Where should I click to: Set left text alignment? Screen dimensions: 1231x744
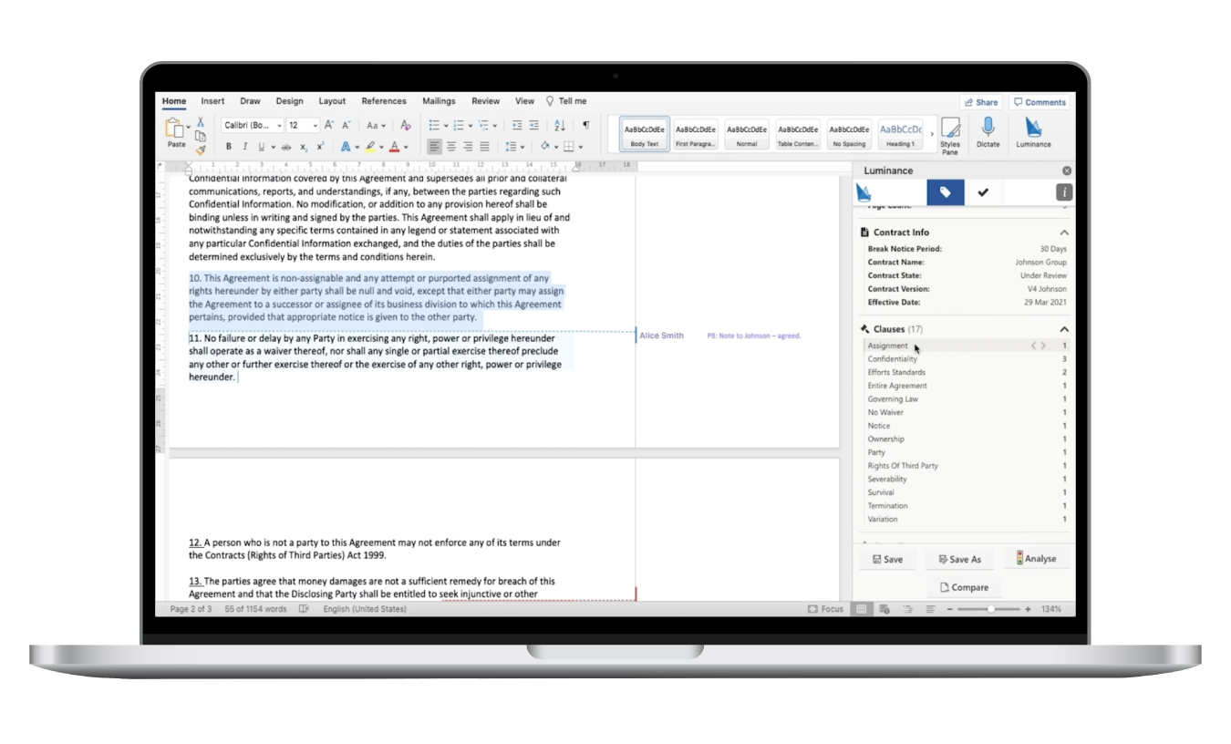(435, 147)
